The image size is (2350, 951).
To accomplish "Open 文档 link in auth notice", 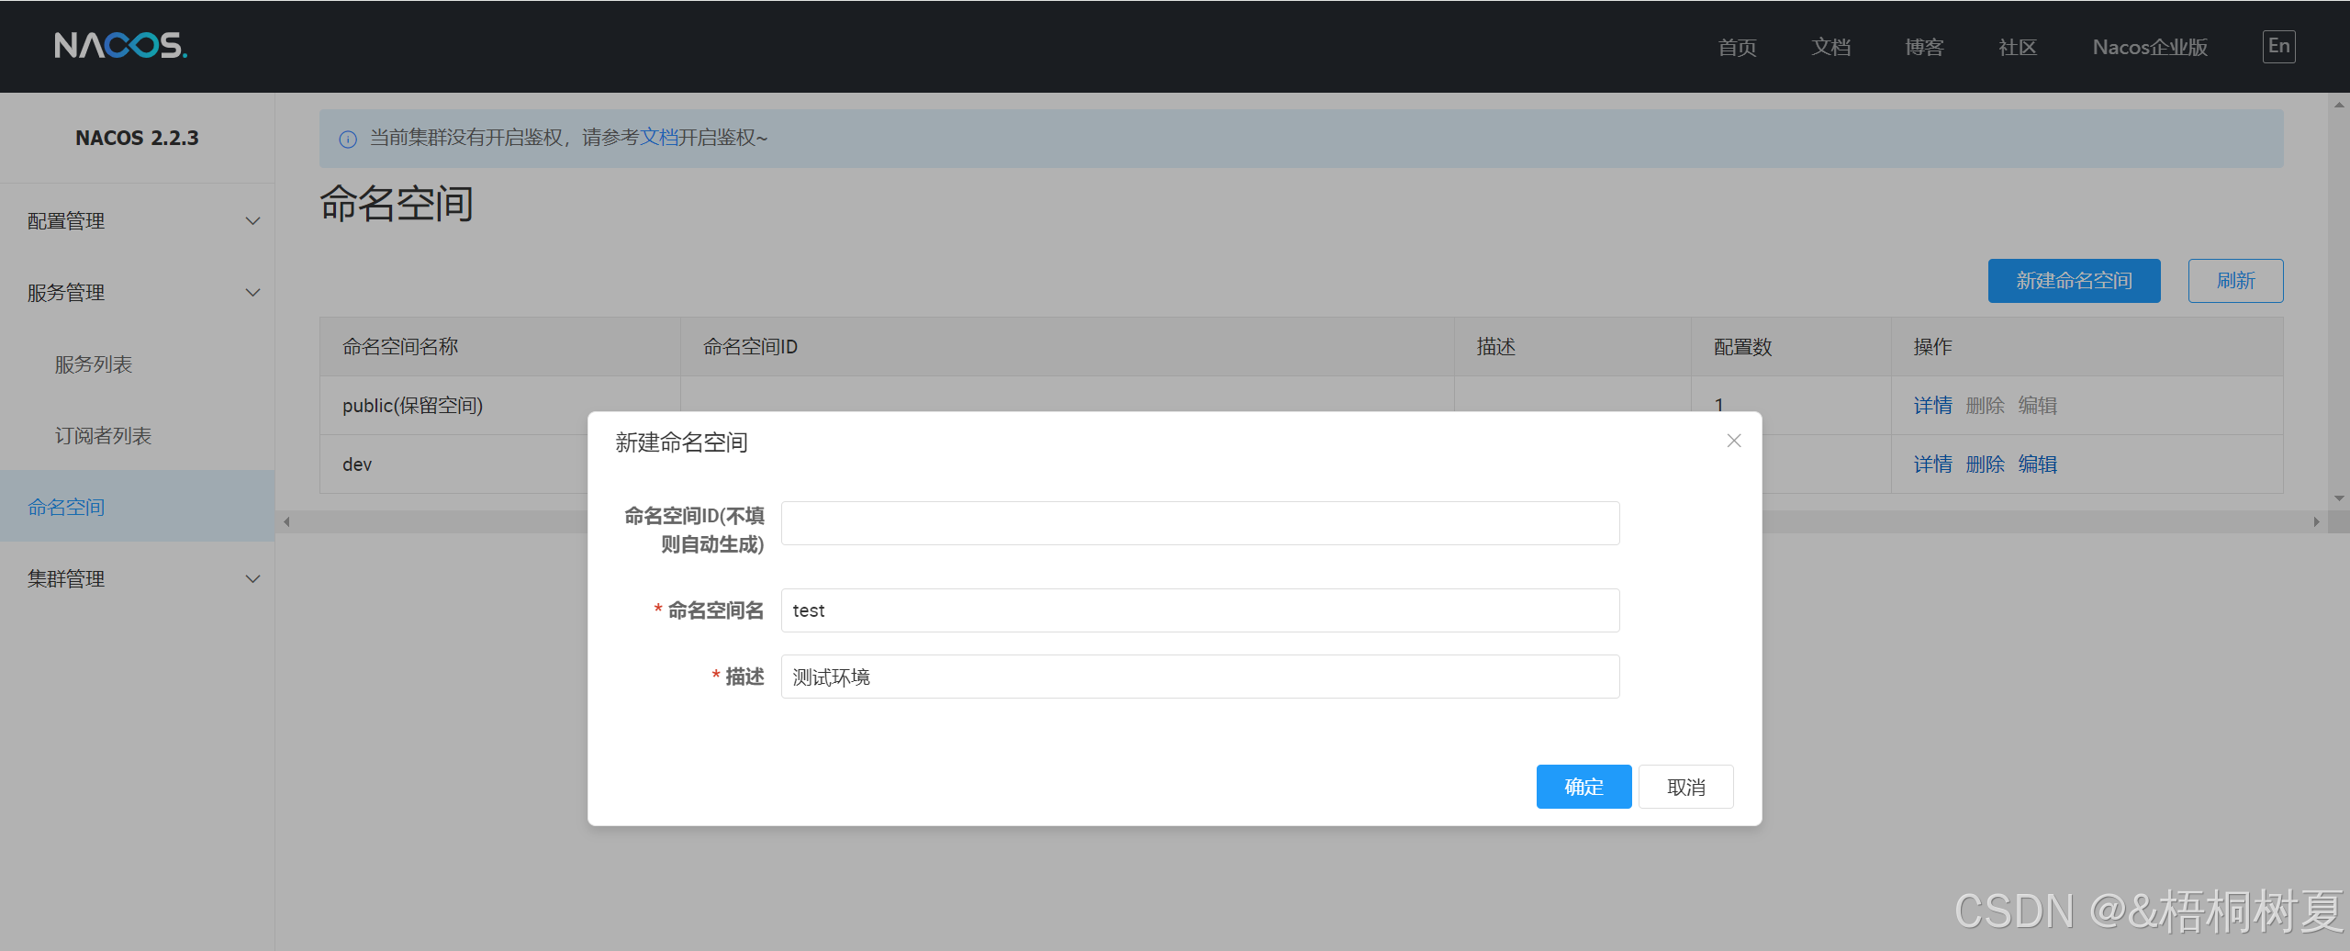I will tap(658, 138).
